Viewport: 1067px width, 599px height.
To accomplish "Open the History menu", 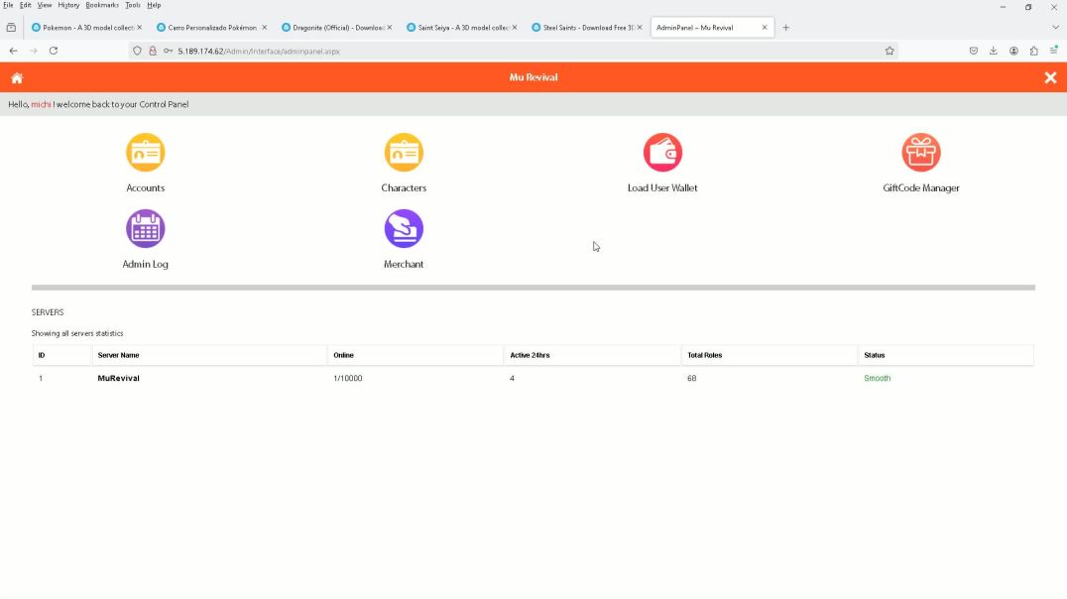I will tap(68, 5).
